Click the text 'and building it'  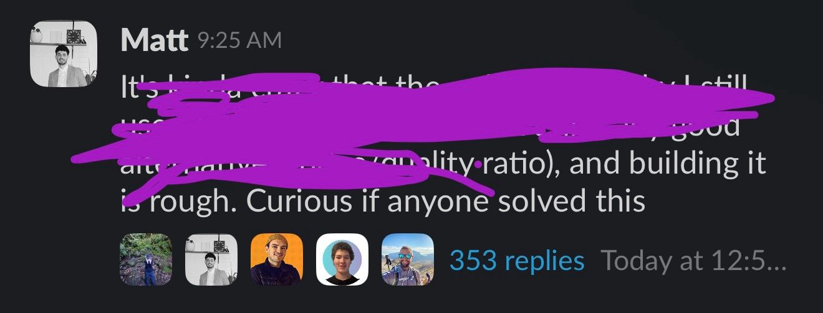point(667,164)
